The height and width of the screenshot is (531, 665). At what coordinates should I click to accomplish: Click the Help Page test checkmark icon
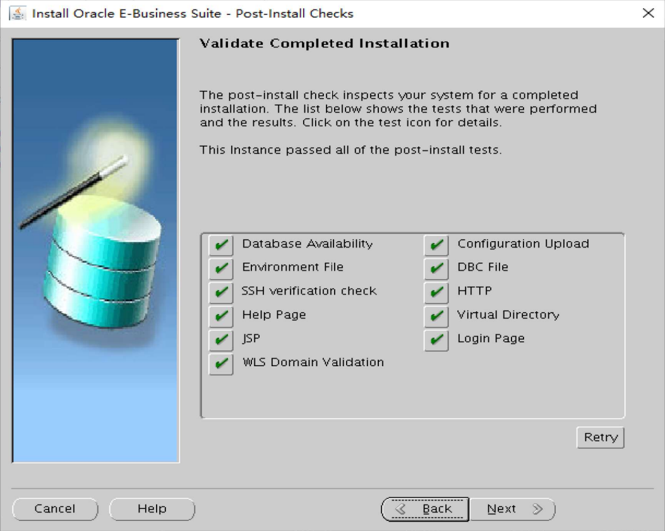point(221,316)
